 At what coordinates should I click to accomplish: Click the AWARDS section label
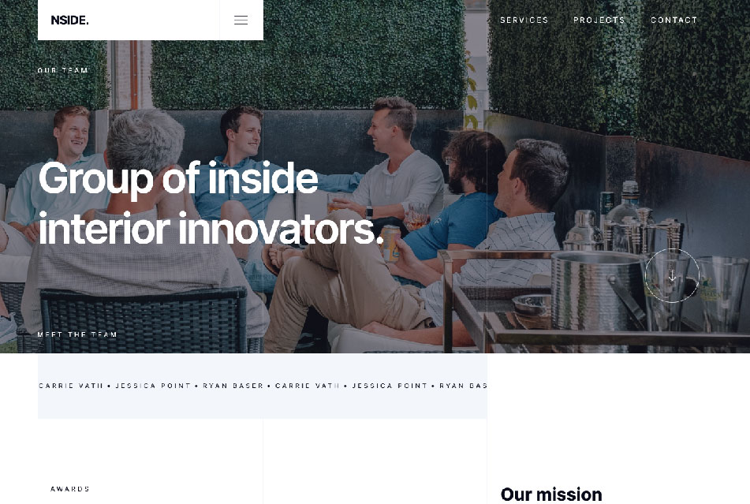70,489
